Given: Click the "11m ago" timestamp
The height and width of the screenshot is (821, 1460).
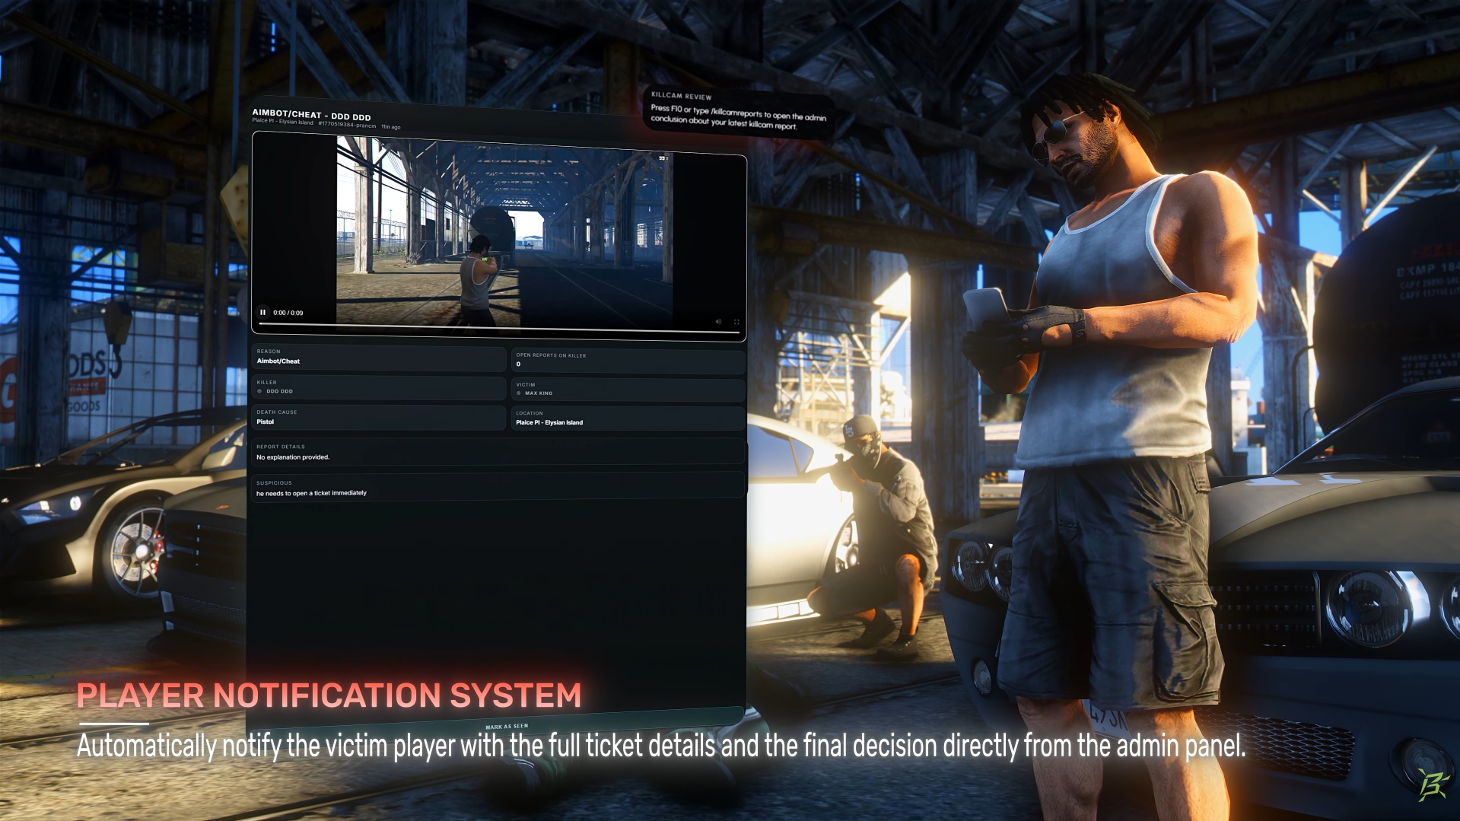Looking at the screenshot, I should pos(391,127).
